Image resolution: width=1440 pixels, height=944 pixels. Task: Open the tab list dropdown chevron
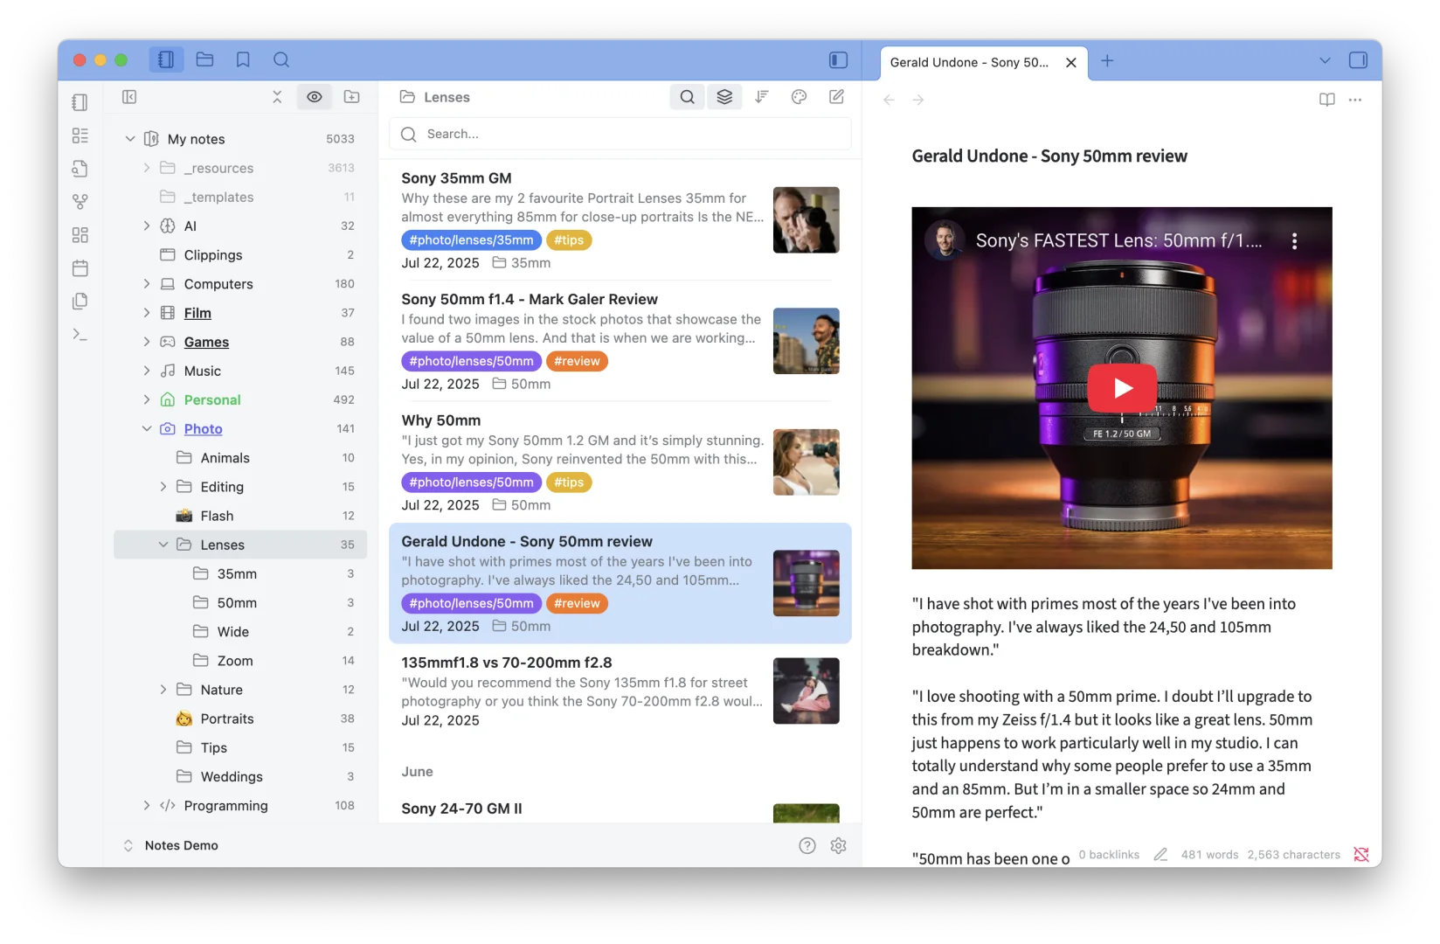pyautogui.click(x=1325, y=60)
